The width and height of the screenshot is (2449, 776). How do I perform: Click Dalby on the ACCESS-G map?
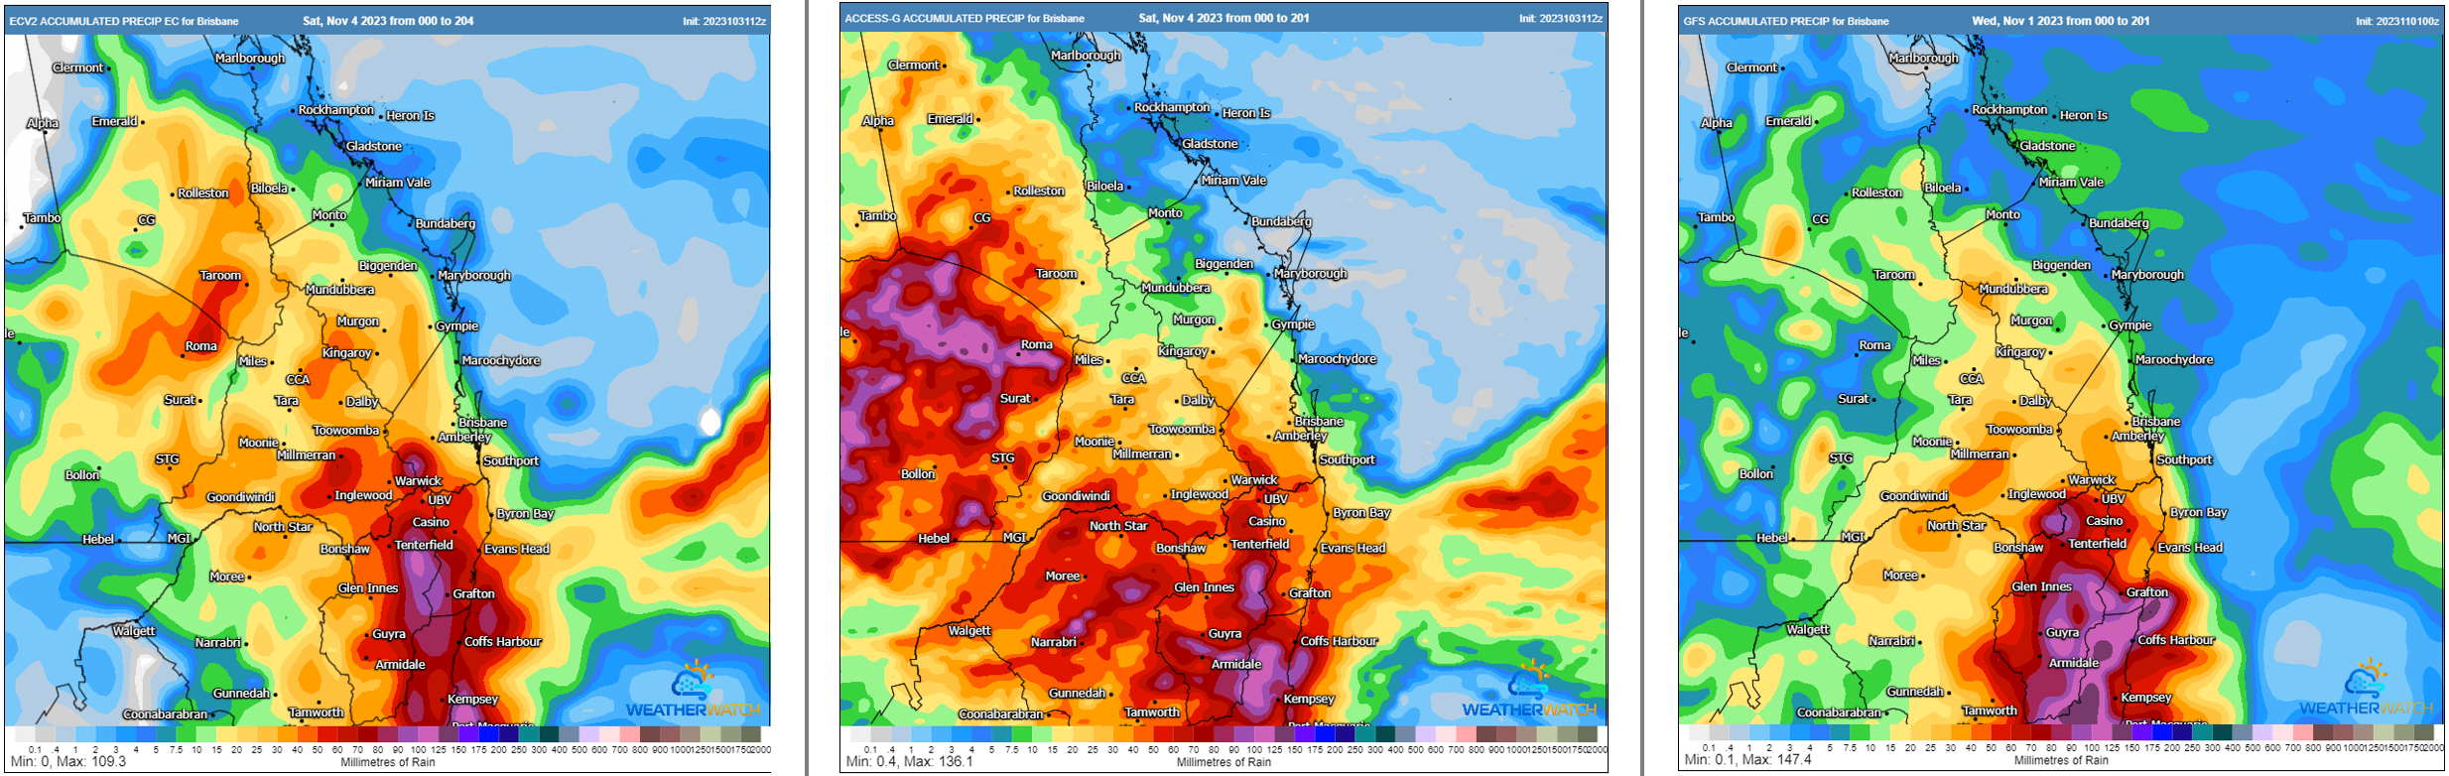[x=1198, y=401]
